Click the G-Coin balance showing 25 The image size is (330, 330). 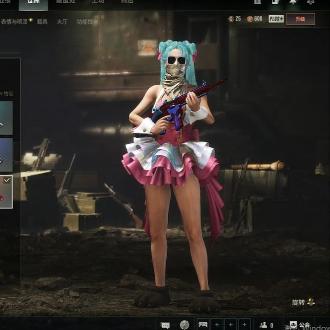click(235, 19)
